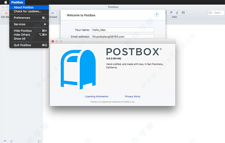Click the Your name input field
This screenshot has height=143, width=225.
pos(123,30)
